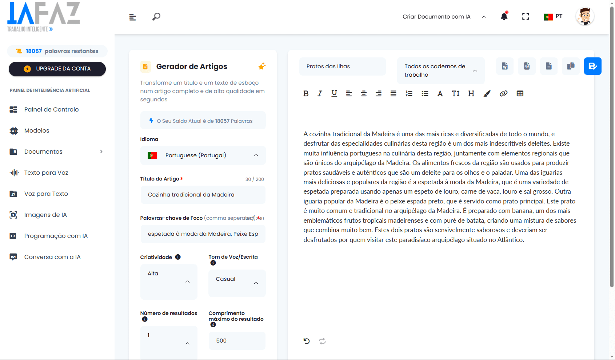Click the blue save document icon

592,66
